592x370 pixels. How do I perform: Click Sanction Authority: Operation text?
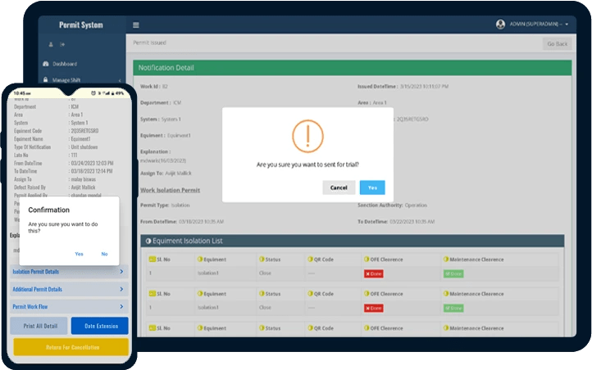392,205
